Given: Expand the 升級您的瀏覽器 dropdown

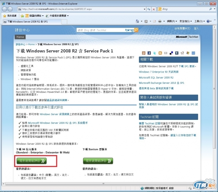Looking at the screenshot, I should [68, 16].
